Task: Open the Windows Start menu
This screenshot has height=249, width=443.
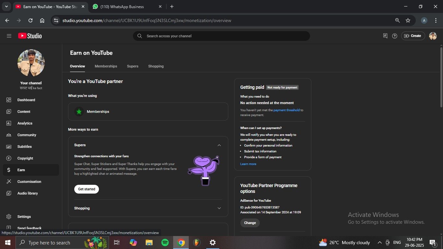Action: click(x=8, y=243)
